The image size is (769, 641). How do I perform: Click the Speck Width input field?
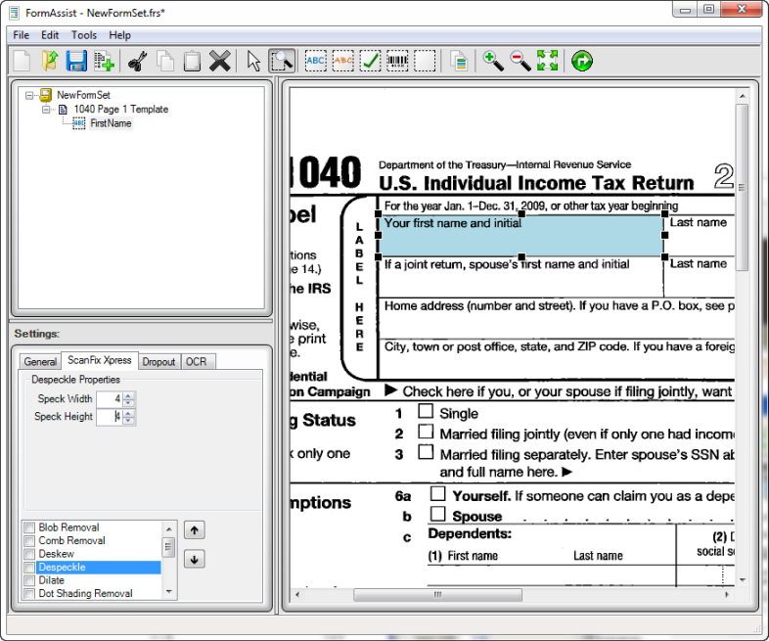coord(110,399)
